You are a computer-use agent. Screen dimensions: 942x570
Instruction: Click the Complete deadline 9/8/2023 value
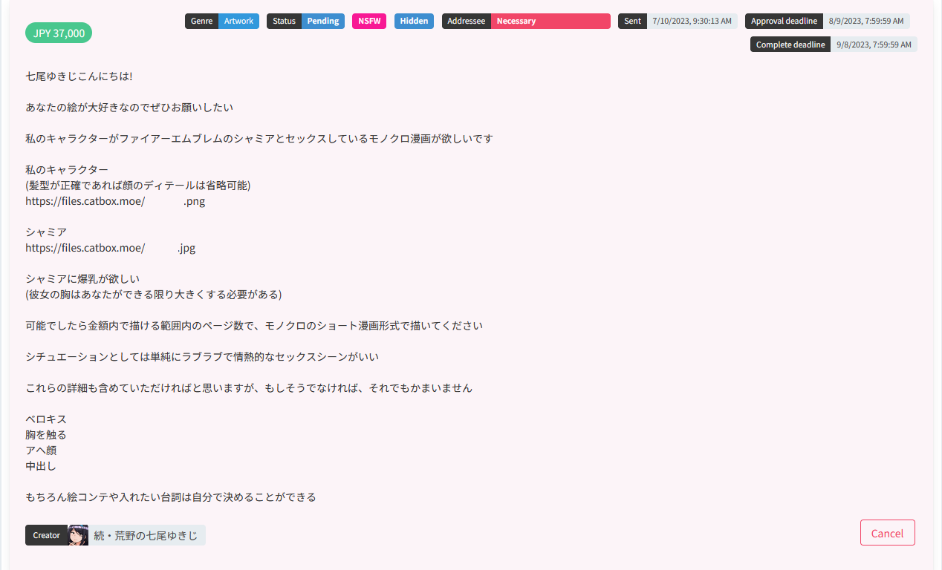coord(874,45)
